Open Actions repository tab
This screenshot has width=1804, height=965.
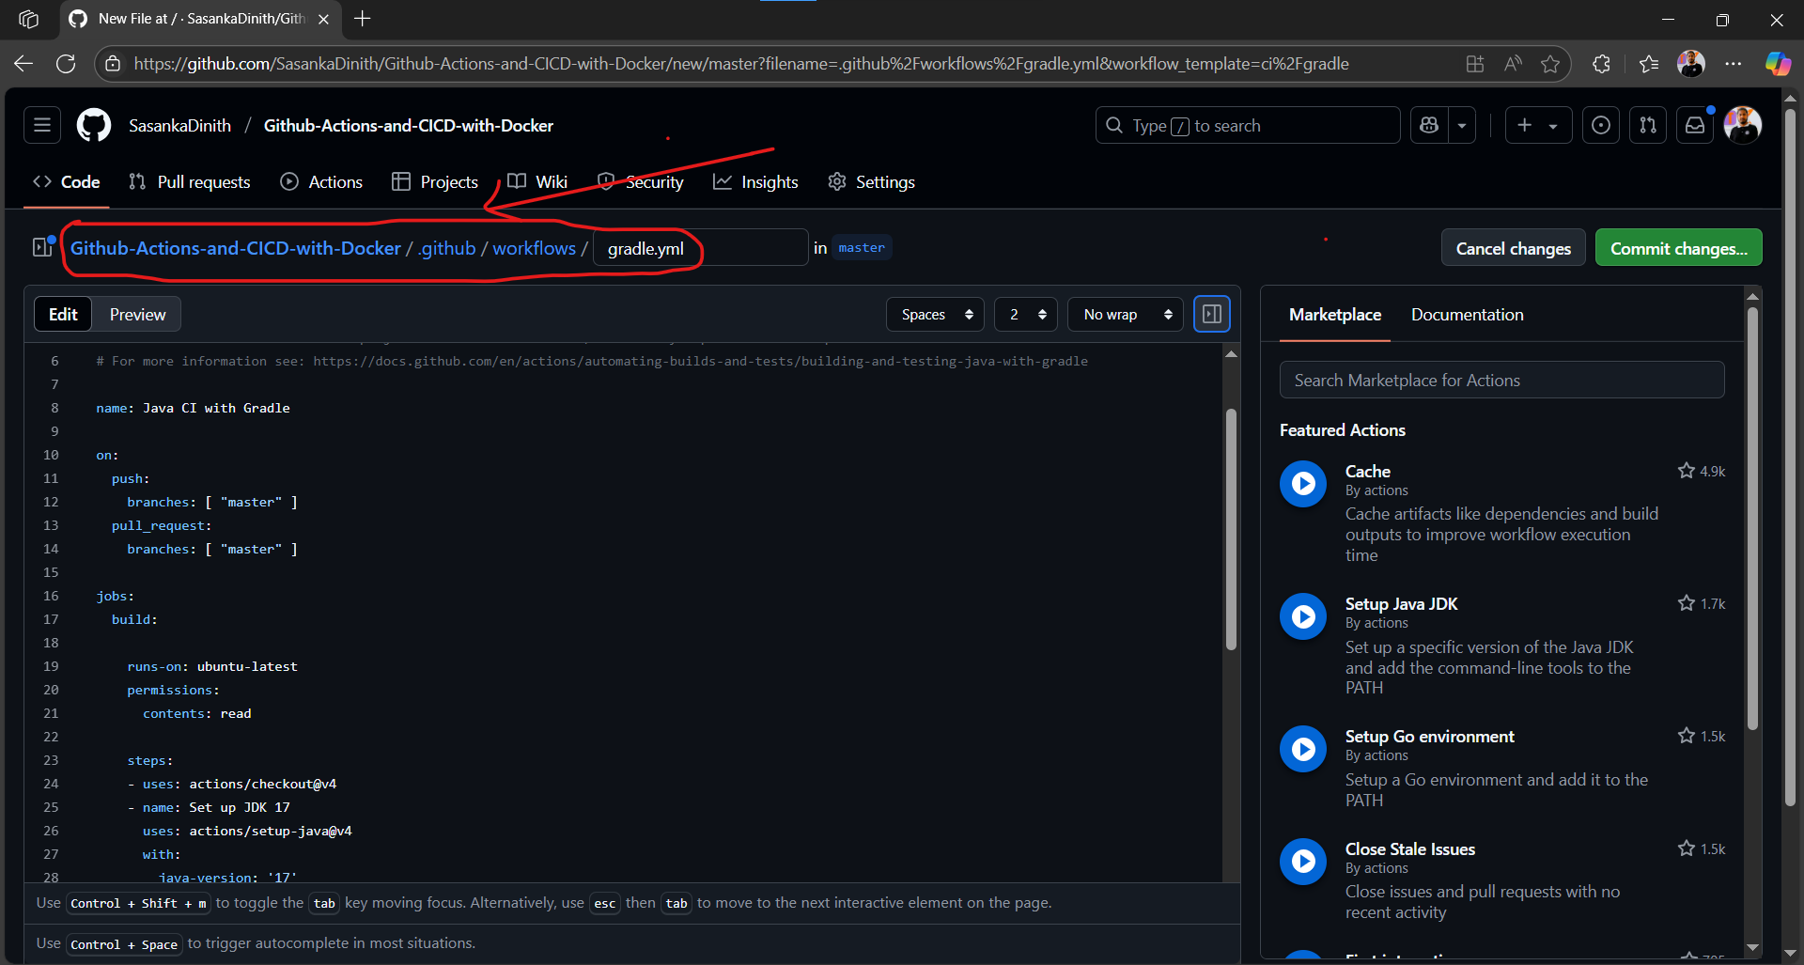click(x=321, y=181)
